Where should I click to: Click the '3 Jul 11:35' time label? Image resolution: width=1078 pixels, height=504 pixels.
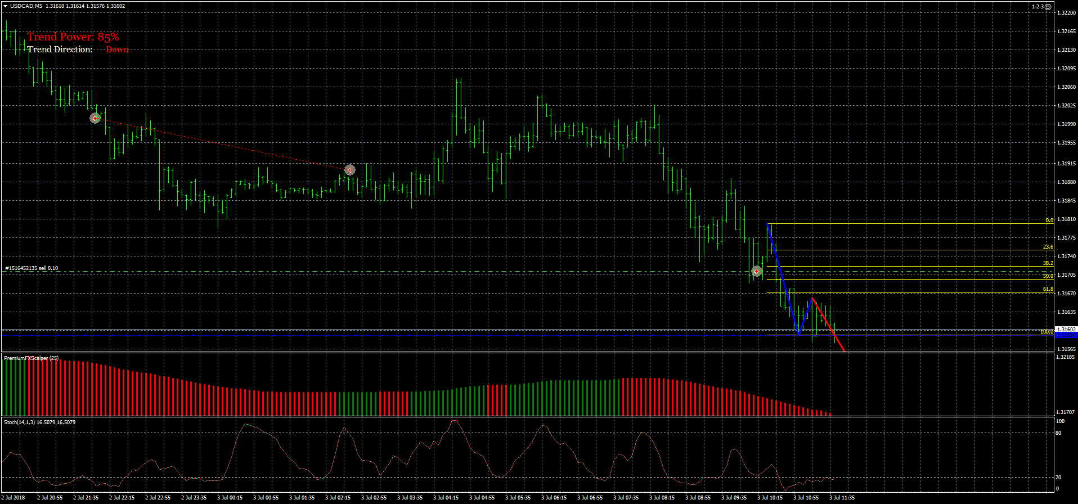pyautogui.click(x=842, y=498)
